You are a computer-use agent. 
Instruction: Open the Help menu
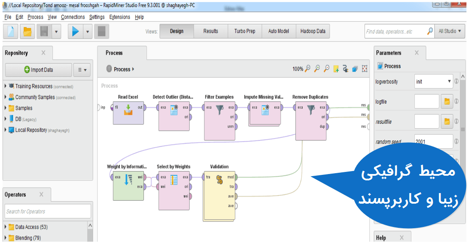(x=139, y=17)
